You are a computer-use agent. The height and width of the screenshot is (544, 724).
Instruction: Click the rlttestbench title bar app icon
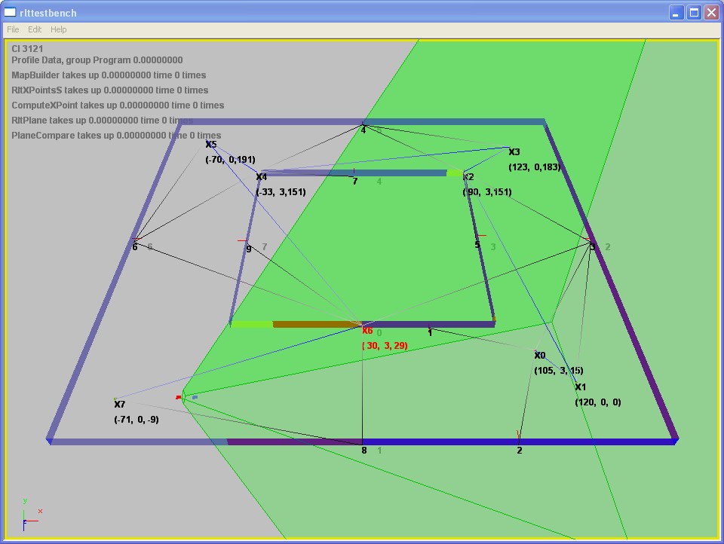11,12
